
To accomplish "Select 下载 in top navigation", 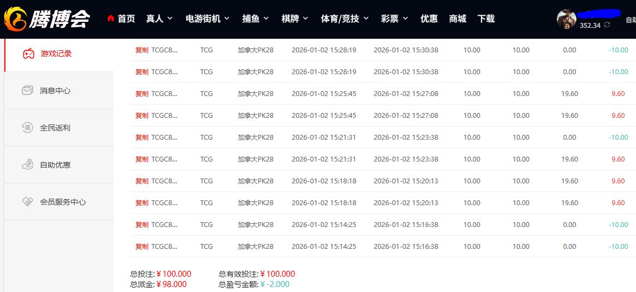I will click(x=486, y=19).
